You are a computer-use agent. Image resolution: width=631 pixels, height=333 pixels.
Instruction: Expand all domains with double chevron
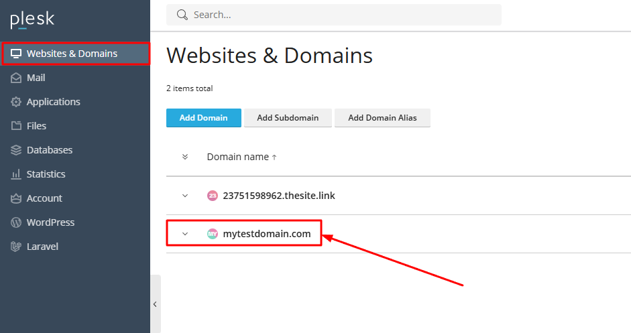coord(185,157)
